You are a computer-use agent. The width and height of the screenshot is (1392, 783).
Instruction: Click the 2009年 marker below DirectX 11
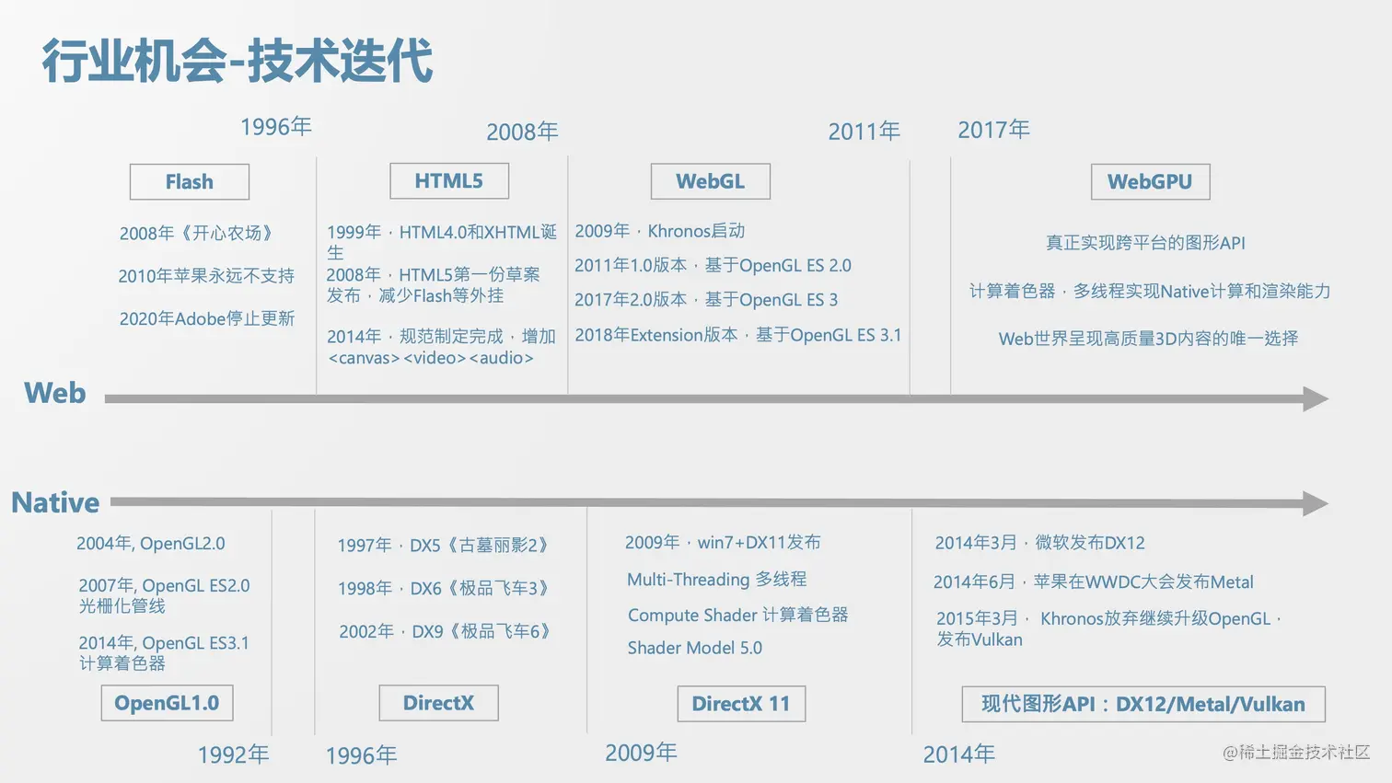tap(642, 753)
